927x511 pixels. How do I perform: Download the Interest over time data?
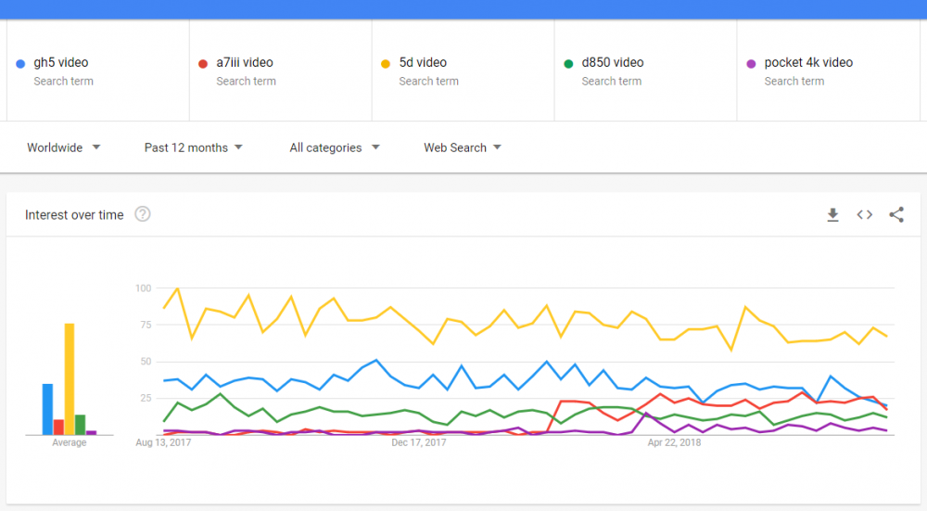[832, 214]
